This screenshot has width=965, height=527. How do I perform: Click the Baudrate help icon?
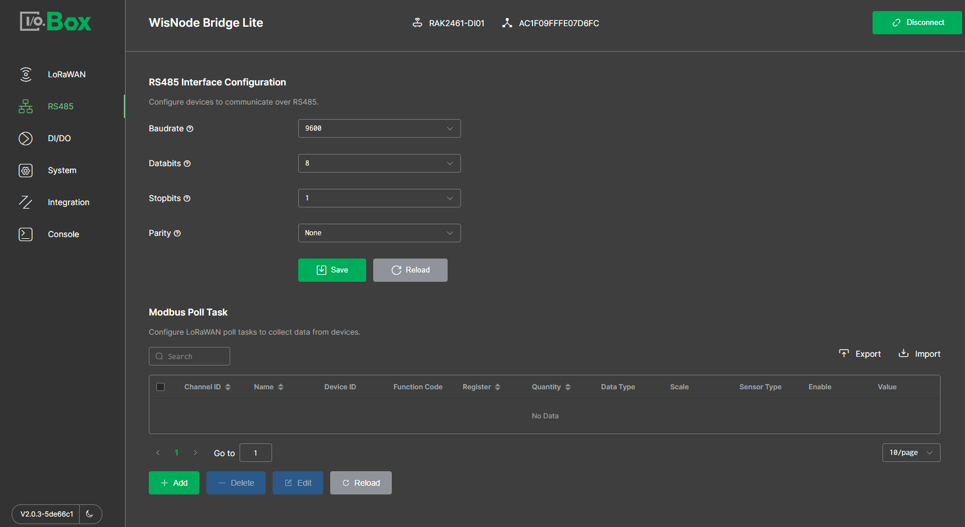pos(190,128)
